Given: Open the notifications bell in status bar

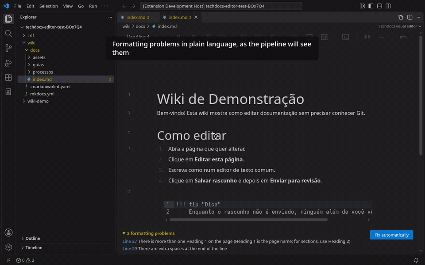Looking at the screenshot, I should pos(416,260).
